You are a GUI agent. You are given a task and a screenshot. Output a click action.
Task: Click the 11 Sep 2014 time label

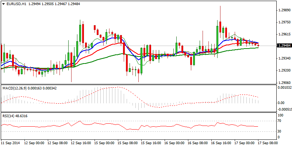coord(10,143)
